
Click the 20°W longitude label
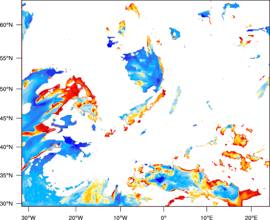[x=76, y=218]
